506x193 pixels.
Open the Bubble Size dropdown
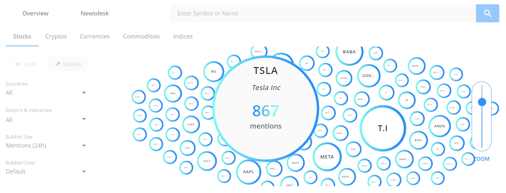[46, 146]
